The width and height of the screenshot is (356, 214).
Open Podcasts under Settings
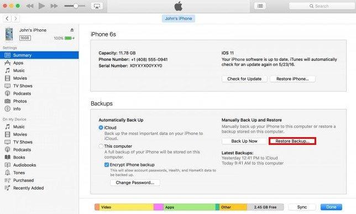[39, 93]
